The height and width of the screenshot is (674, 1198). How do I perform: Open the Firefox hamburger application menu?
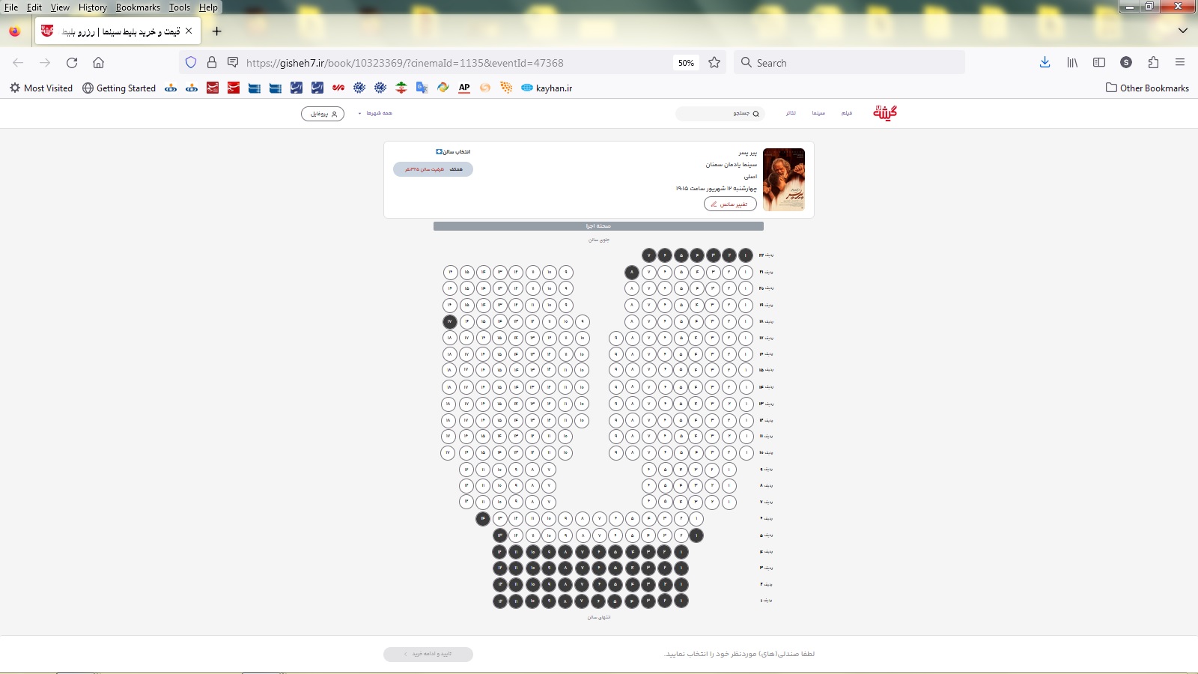coord(1180,63)
